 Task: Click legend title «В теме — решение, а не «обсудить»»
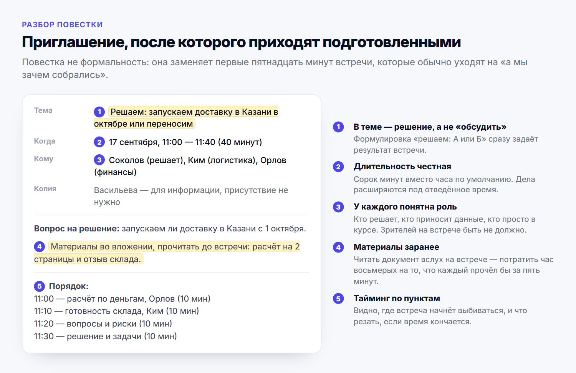point(430,127)
